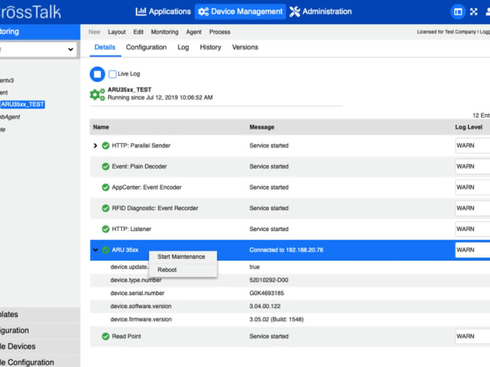
Task: Switch to the Details tab
Action: [105, 47]
